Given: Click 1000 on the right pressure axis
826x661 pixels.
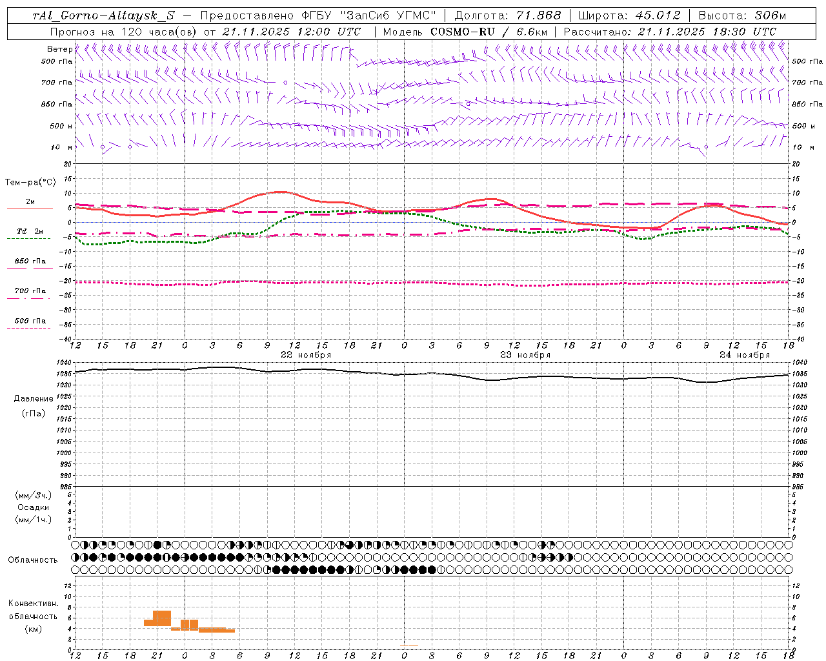Looking at the screenshot, I should pyautogui.click(x=800, y=453).
